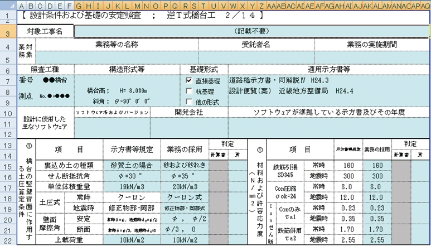
Task: Click the blank cell under 業務の実施期間
Action: (372, 57)
